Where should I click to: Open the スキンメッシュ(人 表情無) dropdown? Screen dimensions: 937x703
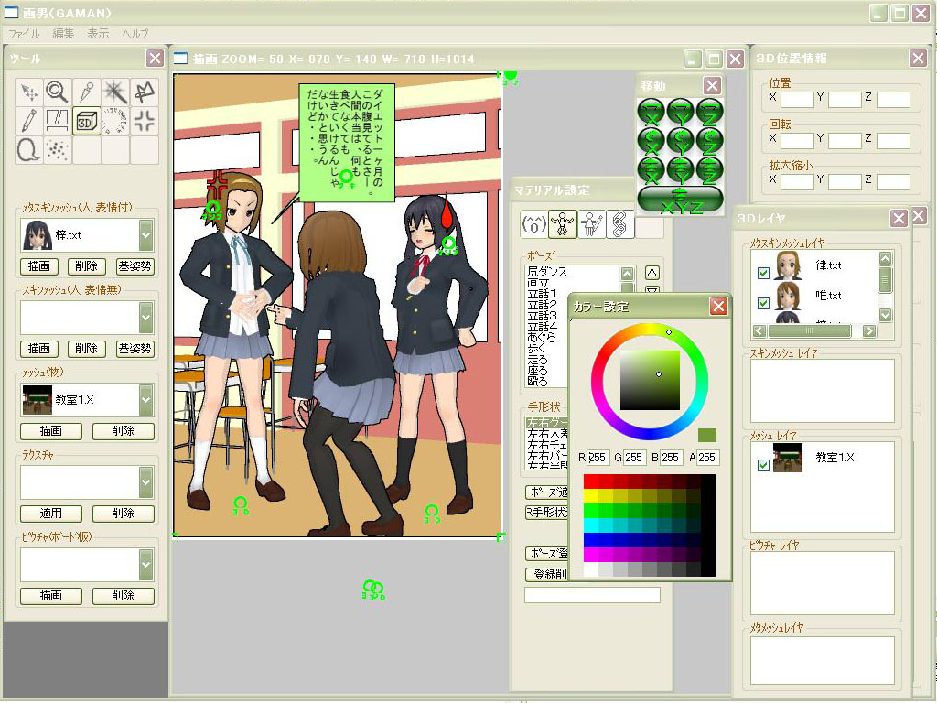tap(146, 318)
